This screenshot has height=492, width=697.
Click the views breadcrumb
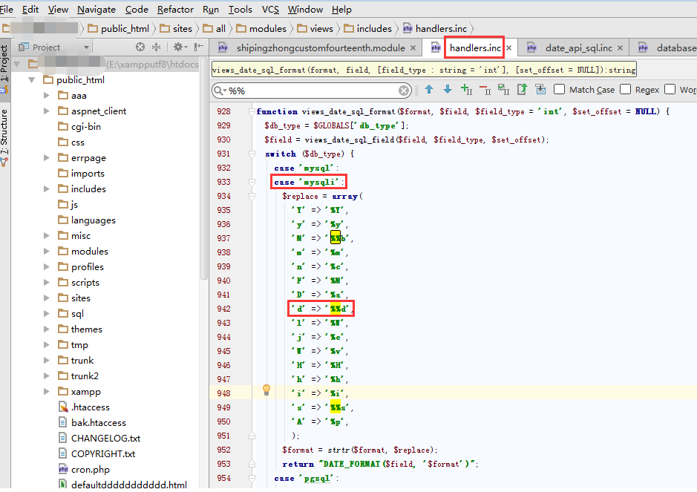[315, 29]
